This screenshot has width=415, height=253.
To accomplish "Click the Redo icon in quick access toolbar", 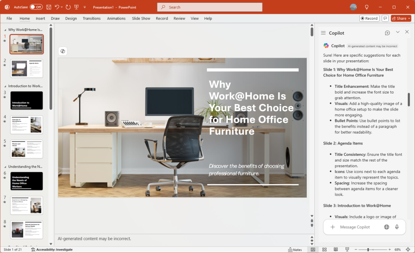I will pyautogui.click(x=68, y=7).
